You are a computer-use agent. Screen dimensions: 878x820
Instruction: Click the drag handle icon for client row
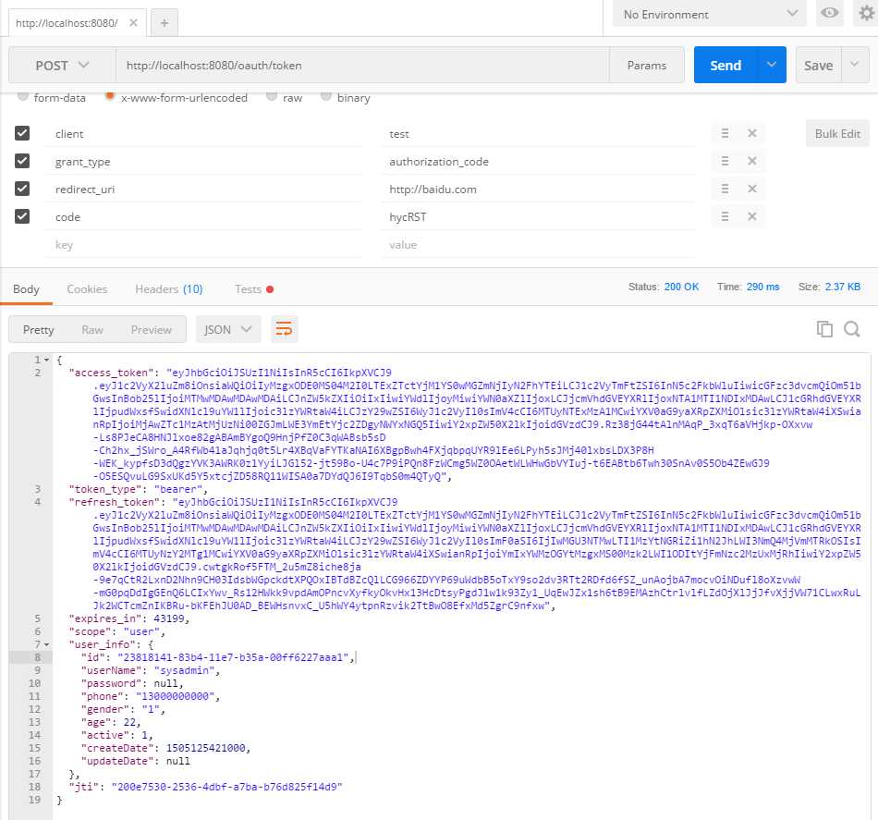click(x=725, y=133)
